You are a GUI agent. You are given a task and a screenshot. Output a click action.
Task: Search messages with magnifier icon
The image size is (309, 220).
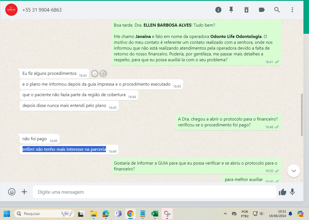click(277, 10)
